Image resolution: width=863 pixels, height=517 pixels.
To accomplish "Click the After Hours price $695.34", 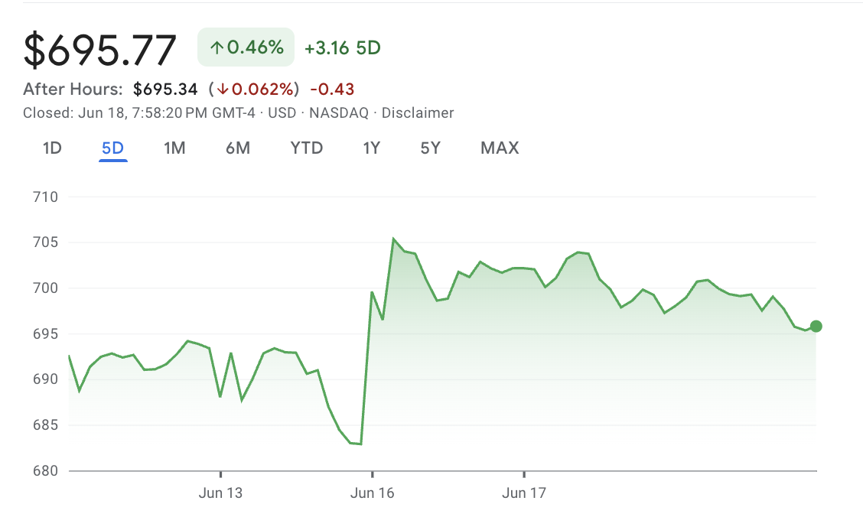I will coord(165,89).
